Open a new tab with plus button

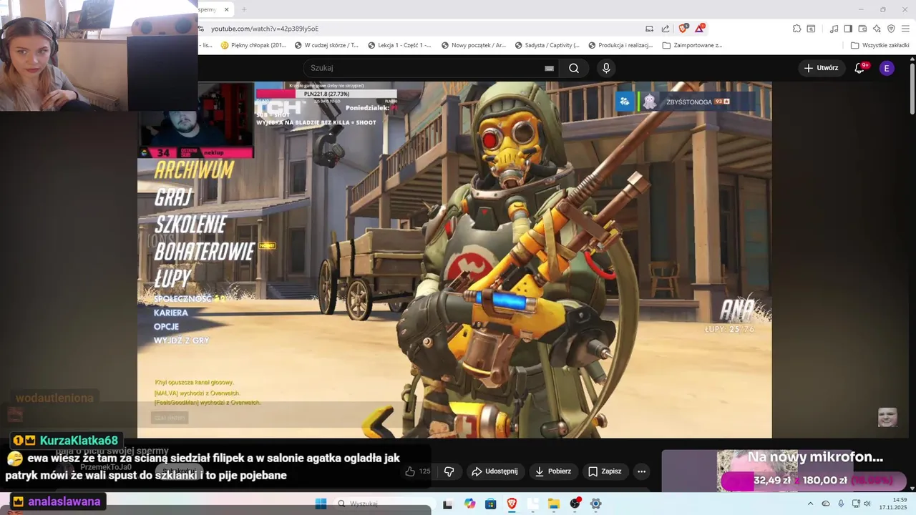click(244, 9)
